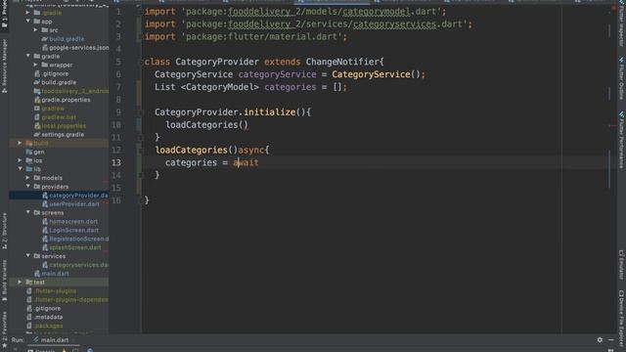This screenshot has width=626, height=352.
Task: Collapse the gradle folder
Action: pos(28,57)
